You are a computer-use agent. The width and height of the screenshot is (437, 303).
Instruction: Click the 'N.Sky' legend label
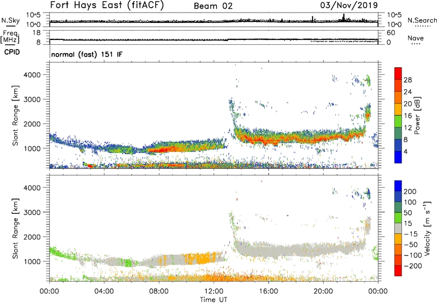pyautogui.click(x=10, y=20)
